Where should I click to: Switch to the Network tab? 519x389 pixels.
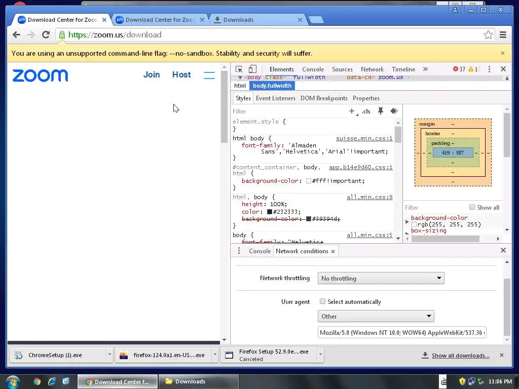tap(372, 69)
